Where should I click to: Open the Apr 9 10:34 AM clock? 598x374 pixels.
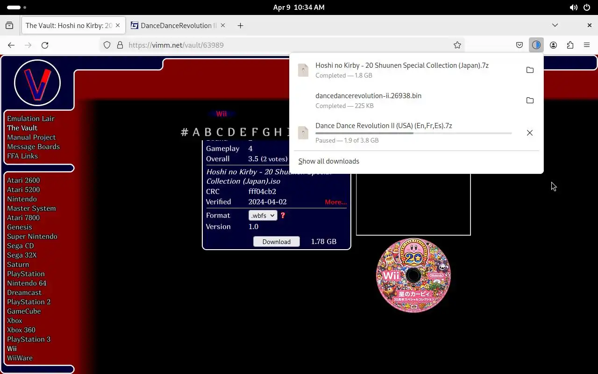click(299, 7)
